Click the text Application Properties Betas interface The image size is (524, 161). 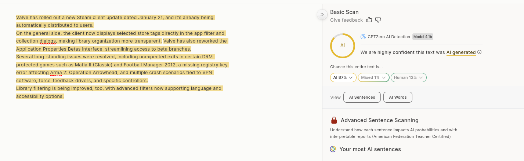tap(60, 49)
